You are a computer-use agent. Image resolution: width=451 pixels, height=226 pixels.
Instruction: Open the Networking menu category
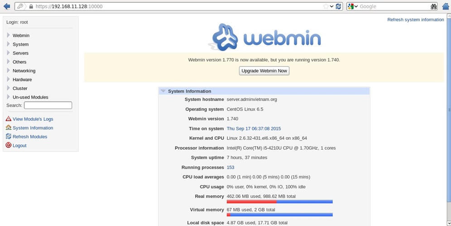click(x=24, y=71)
